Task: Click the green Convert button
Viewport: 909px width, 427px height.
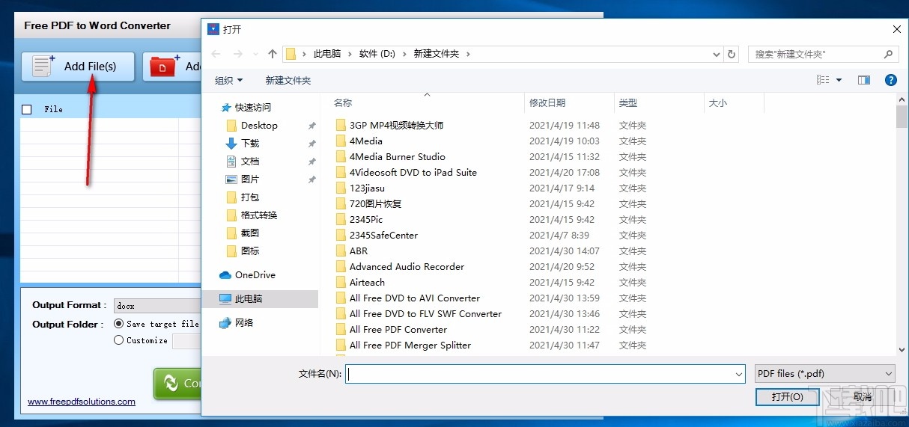Action: (177, 383)
